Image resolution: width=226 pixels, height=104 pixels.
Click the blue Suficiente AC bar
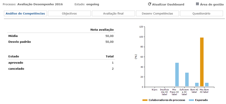tap(187, 79)
